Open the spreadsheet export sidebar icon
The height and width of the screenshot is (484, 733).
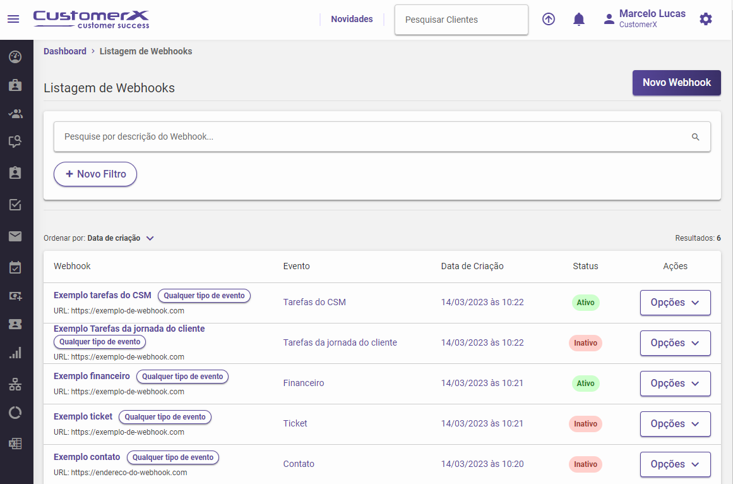(x=15, y=444)
